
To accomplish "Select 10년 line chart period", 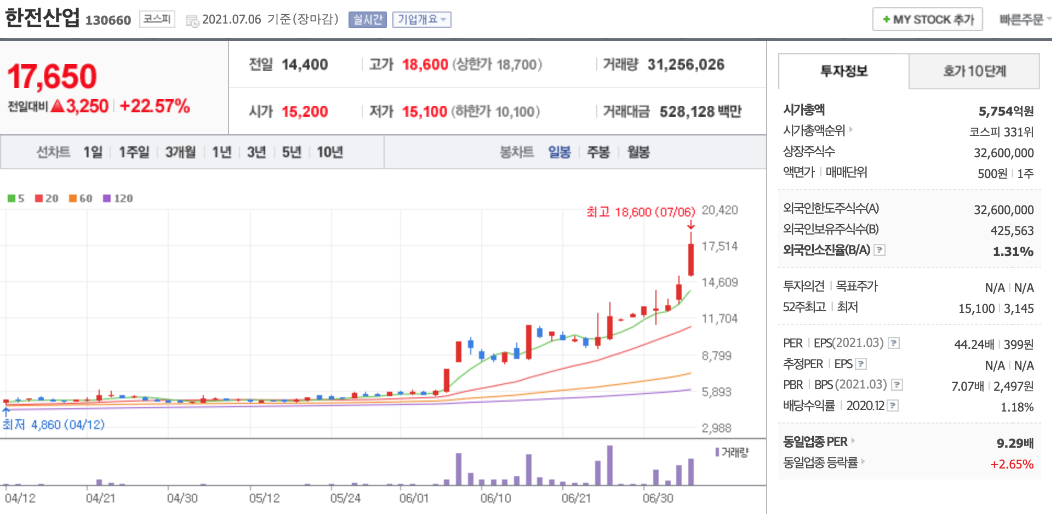I will (x=330, y=152).
